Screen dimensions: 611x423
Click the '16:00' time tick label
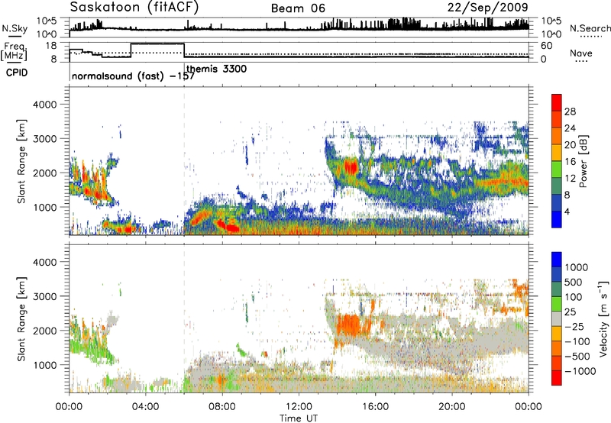pos(375,407)
